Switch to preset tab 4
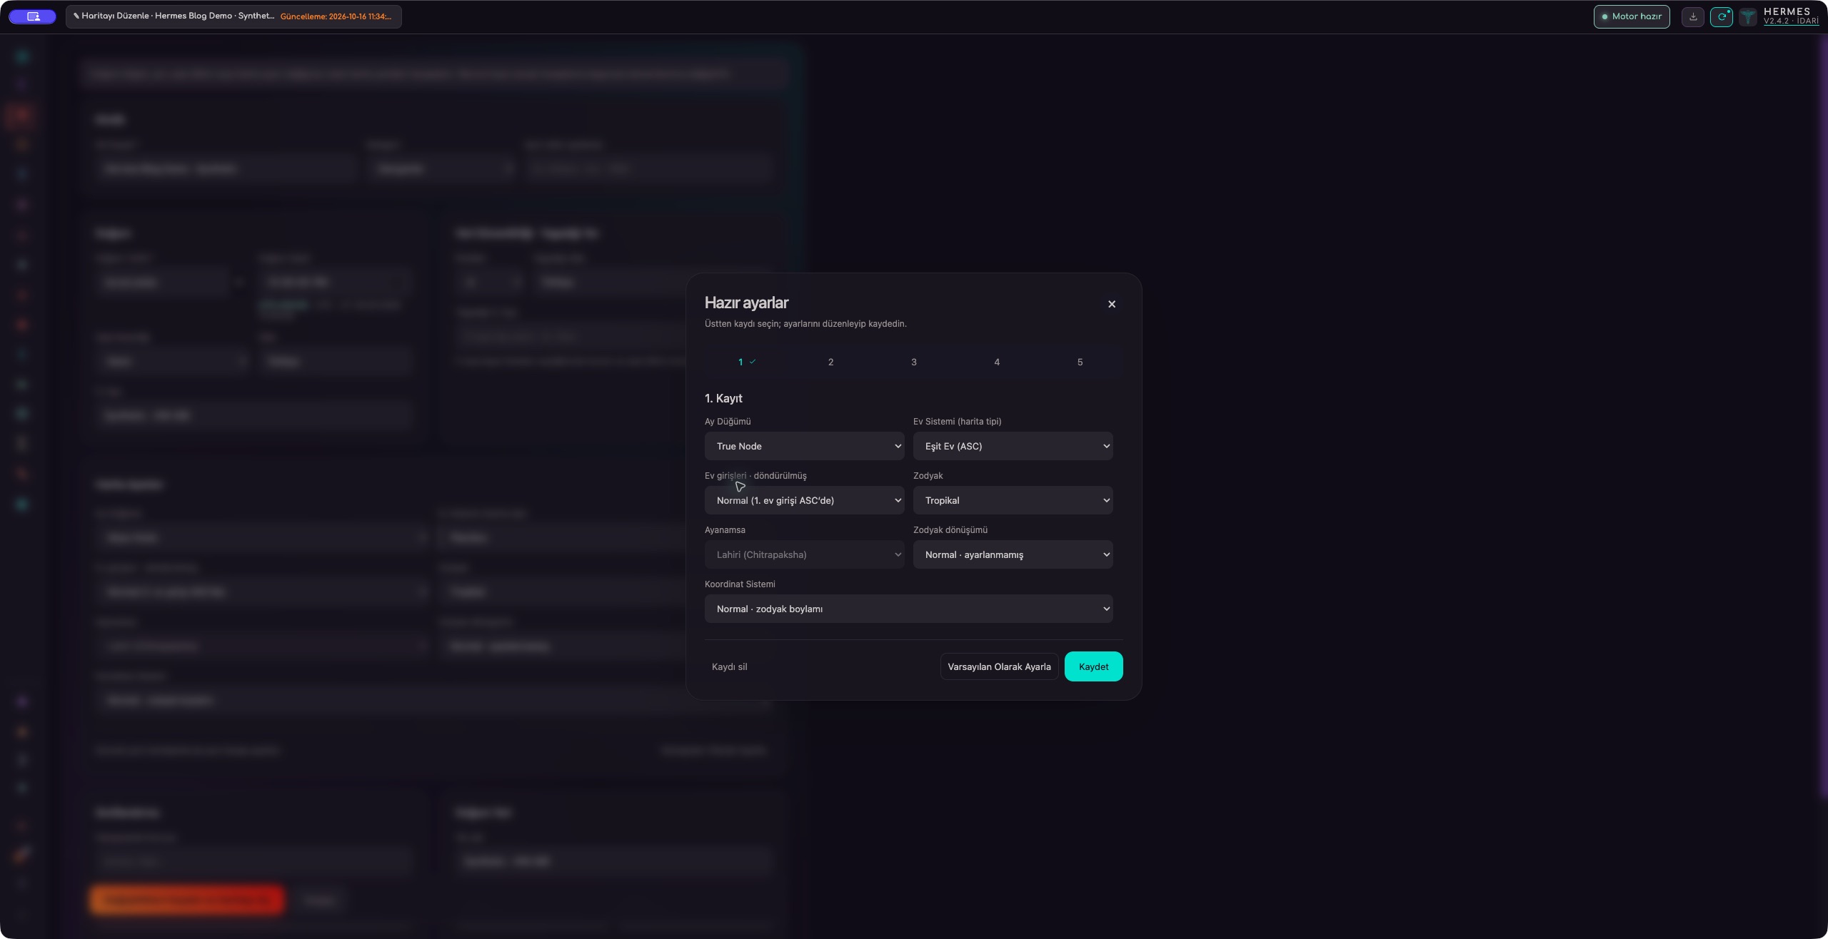 tap(997, 362)
